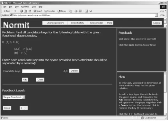Viewport: 168px width, 121px height.
Task: Click the Clear button
Action: click(x=40, y=80)
